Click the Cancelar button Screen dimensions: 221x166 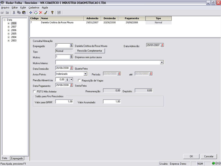click(x=209, y=156)
